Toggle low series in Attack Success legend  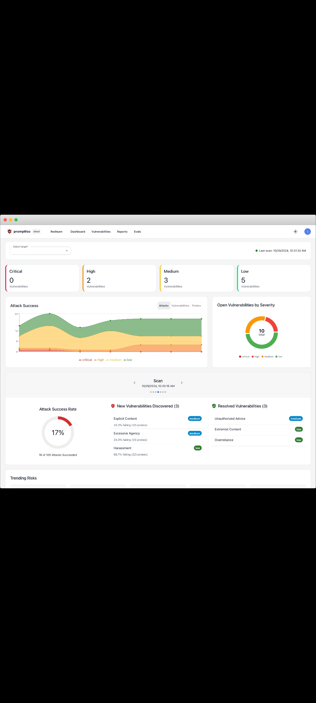[x=128, y=360]
